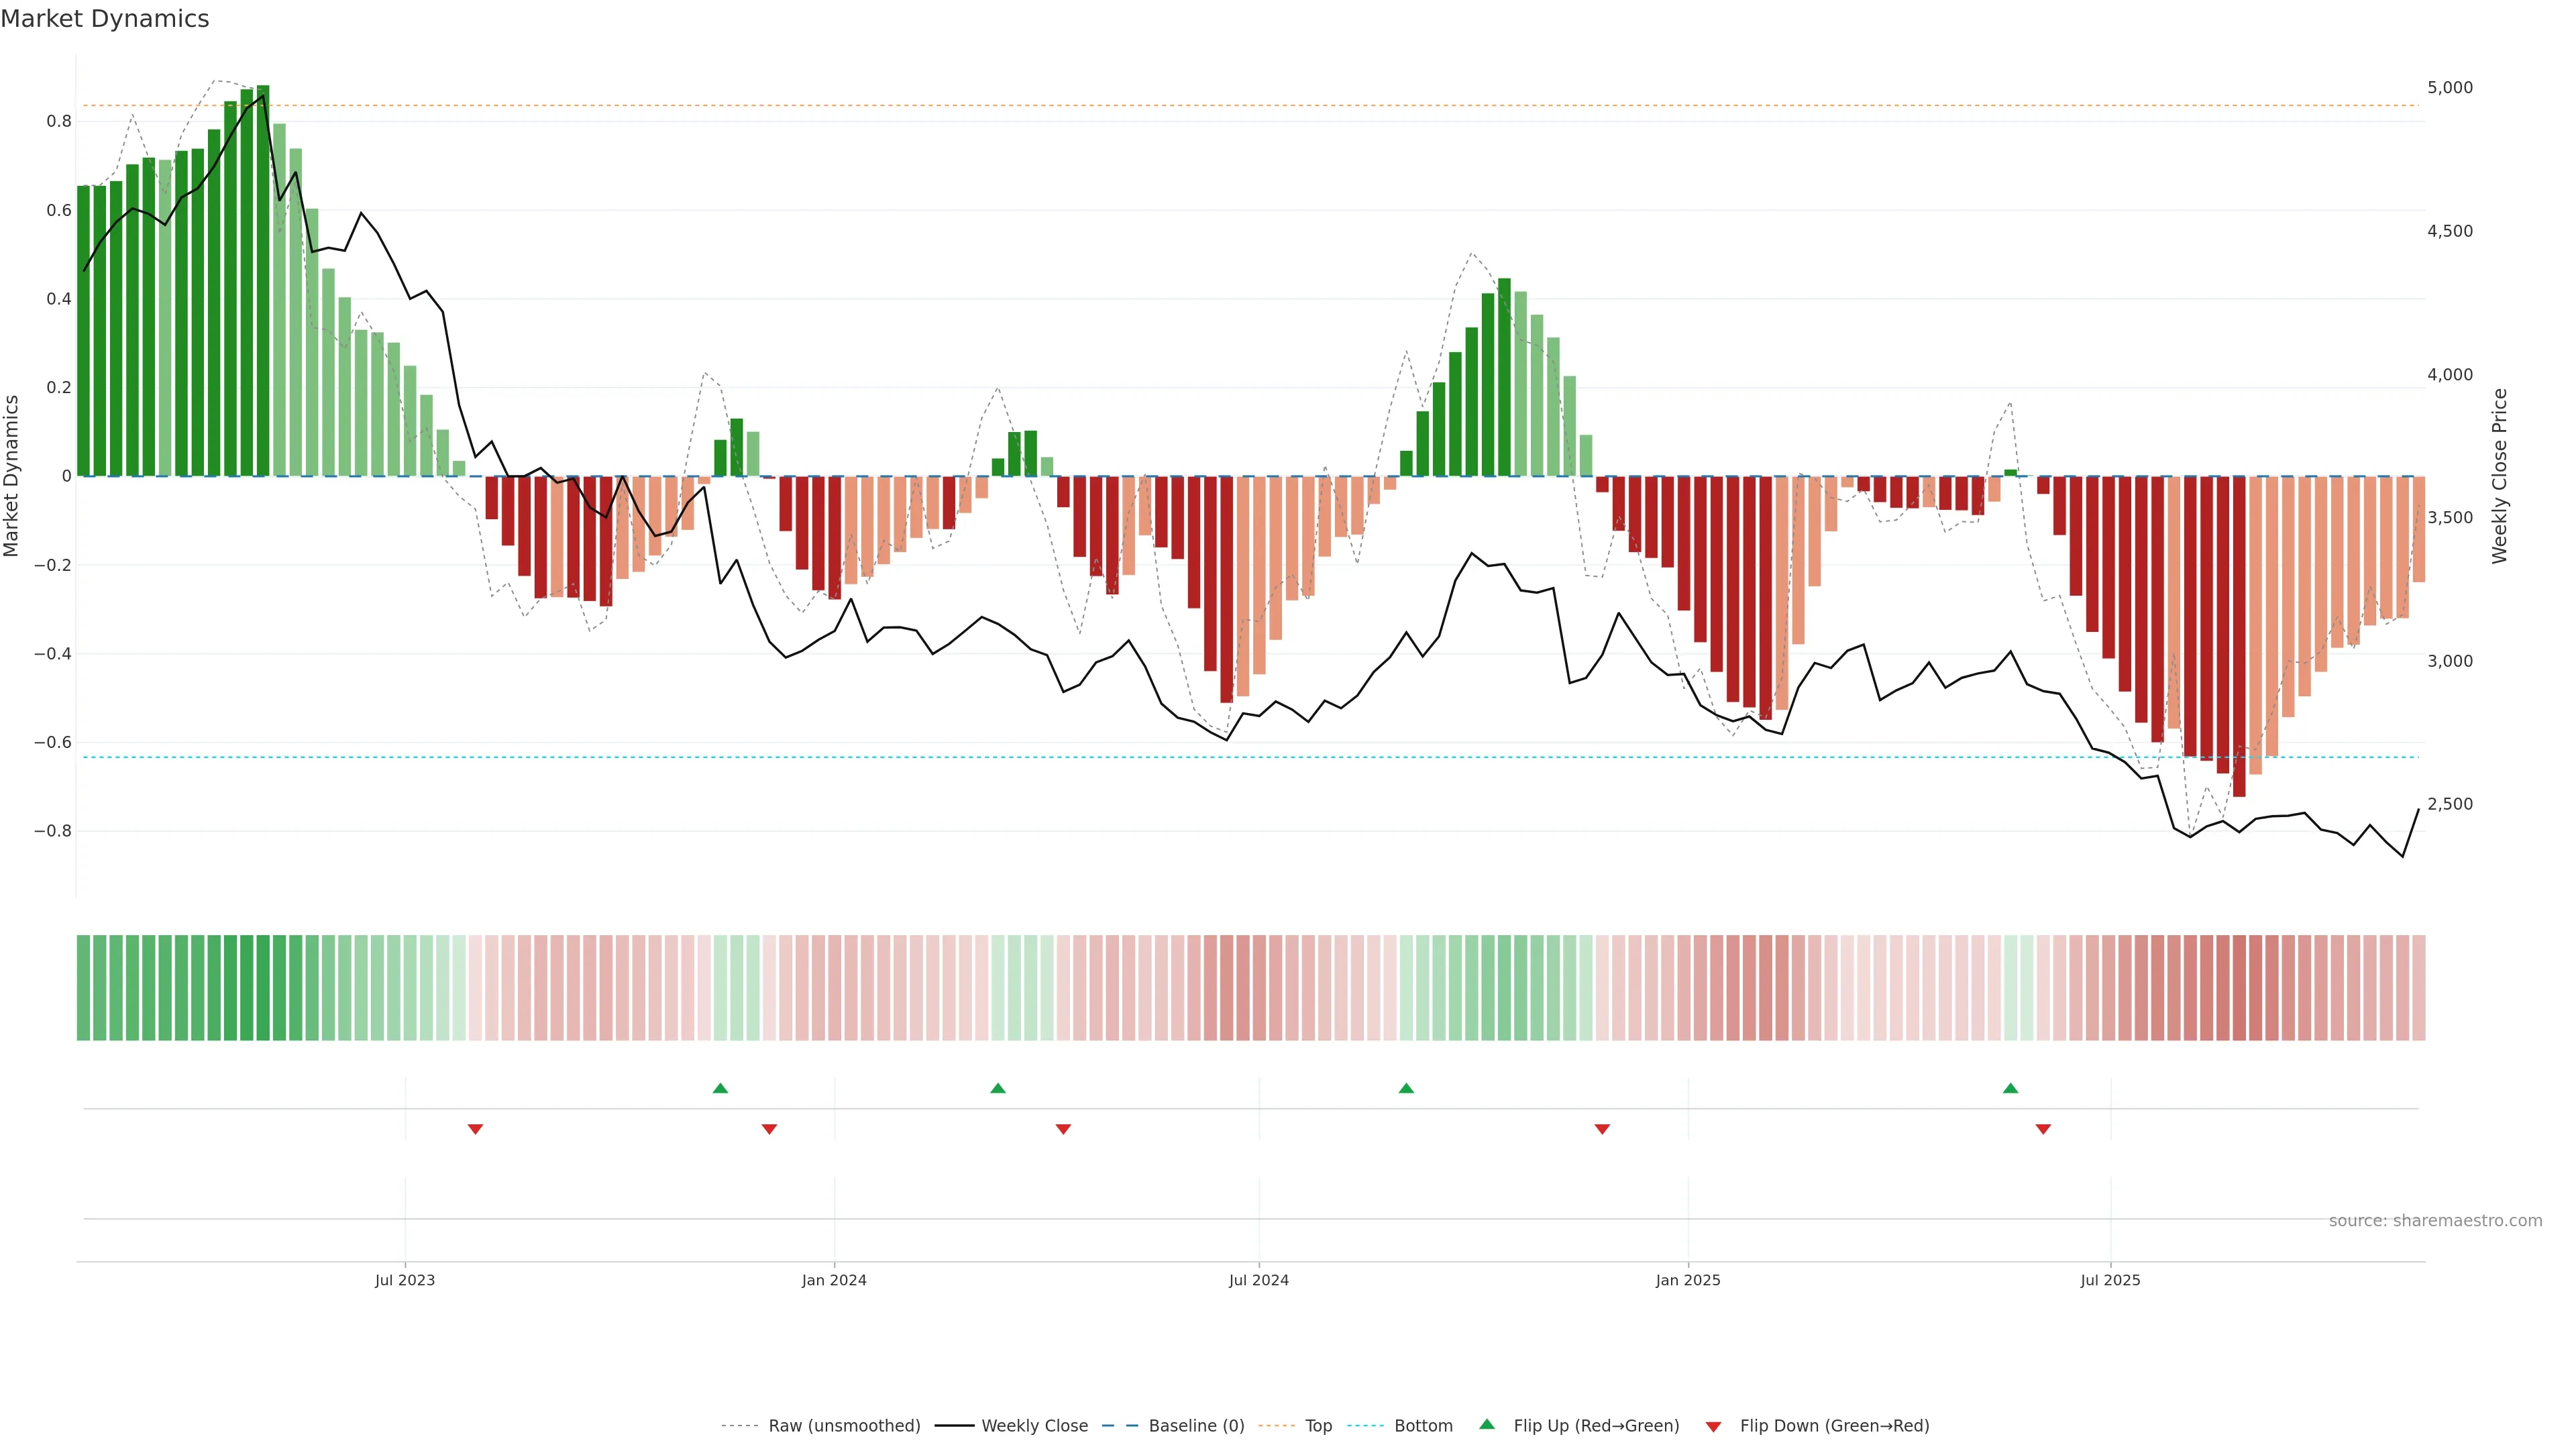Click the last red flip-down triangle before Jul 2025

(2043, 1129)
